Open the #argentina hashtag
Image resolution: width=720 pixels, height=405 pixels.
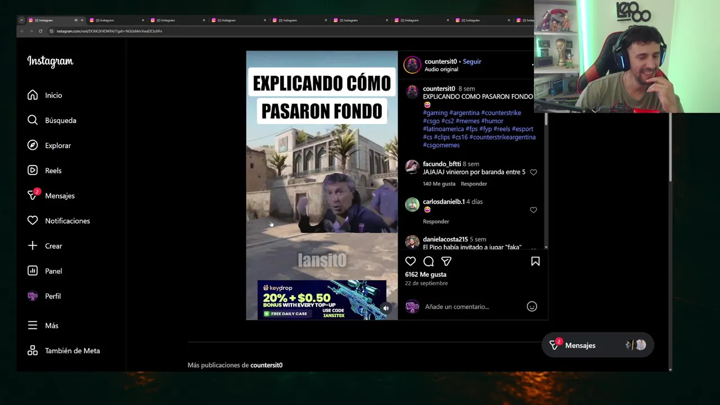(x=465, y=112)
